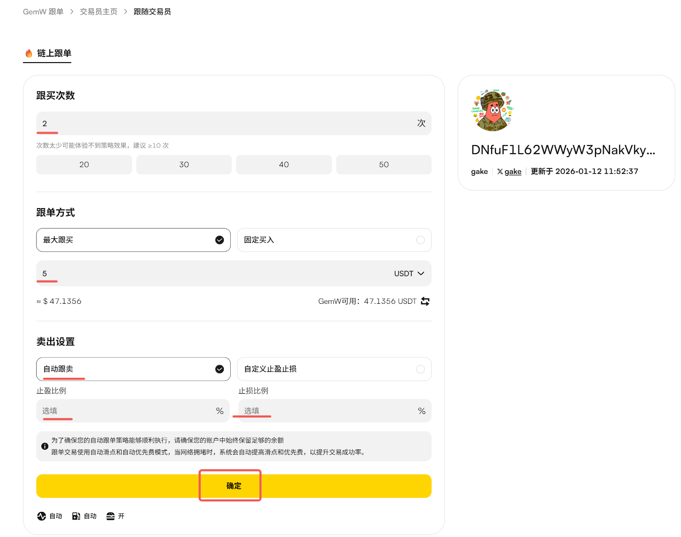Click the gas pump priority fee icon
681x537 pixels.
click(76, 516)
